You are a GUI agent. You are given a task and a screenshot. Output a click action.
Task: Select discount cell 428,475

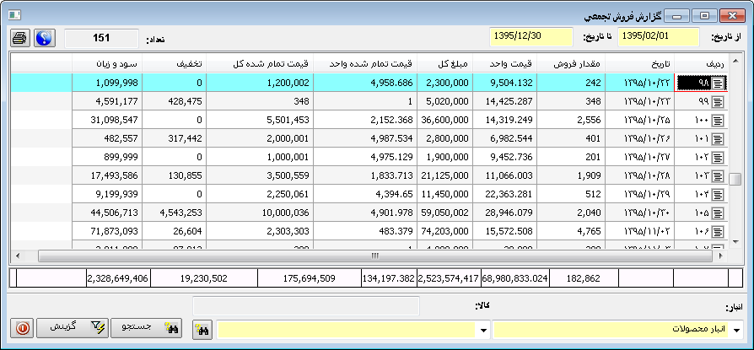coord(174,102)
